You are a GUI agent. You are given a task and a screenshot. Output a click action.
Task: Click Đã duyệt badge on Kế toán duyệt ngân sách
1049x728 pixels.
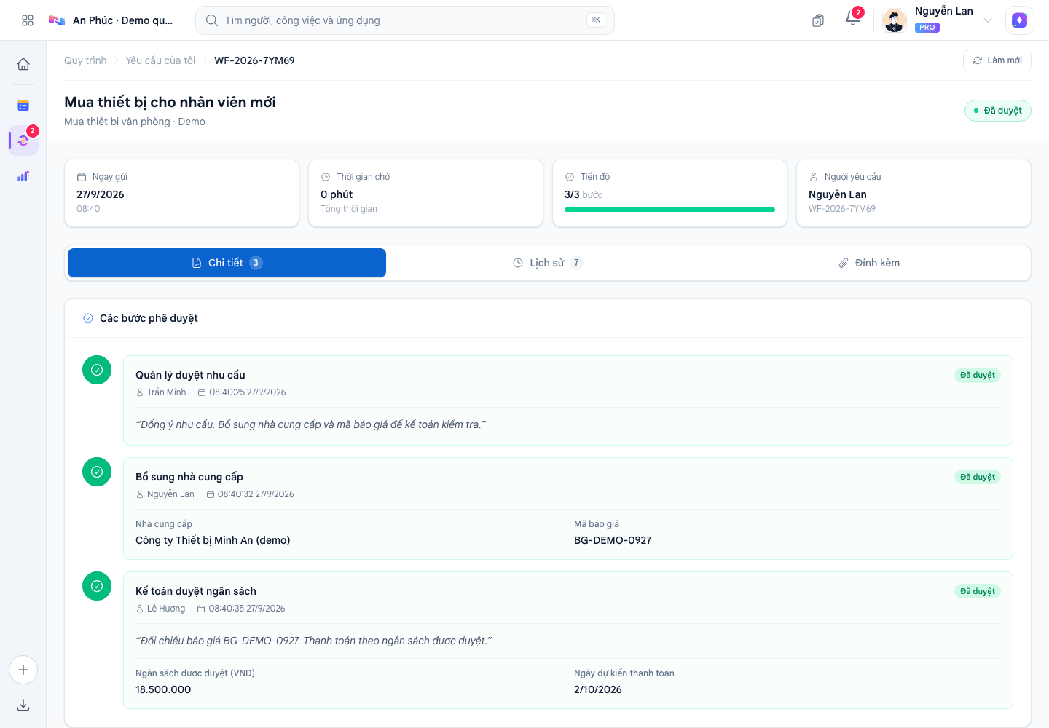click(978, 592)
